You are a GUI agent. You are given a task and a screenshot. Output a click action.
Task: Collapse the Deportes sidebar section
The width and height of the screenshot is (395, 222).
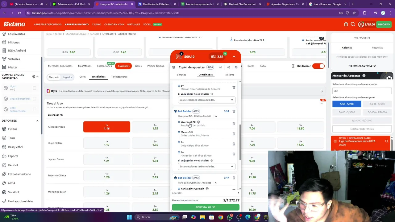[x=37, y=121]
